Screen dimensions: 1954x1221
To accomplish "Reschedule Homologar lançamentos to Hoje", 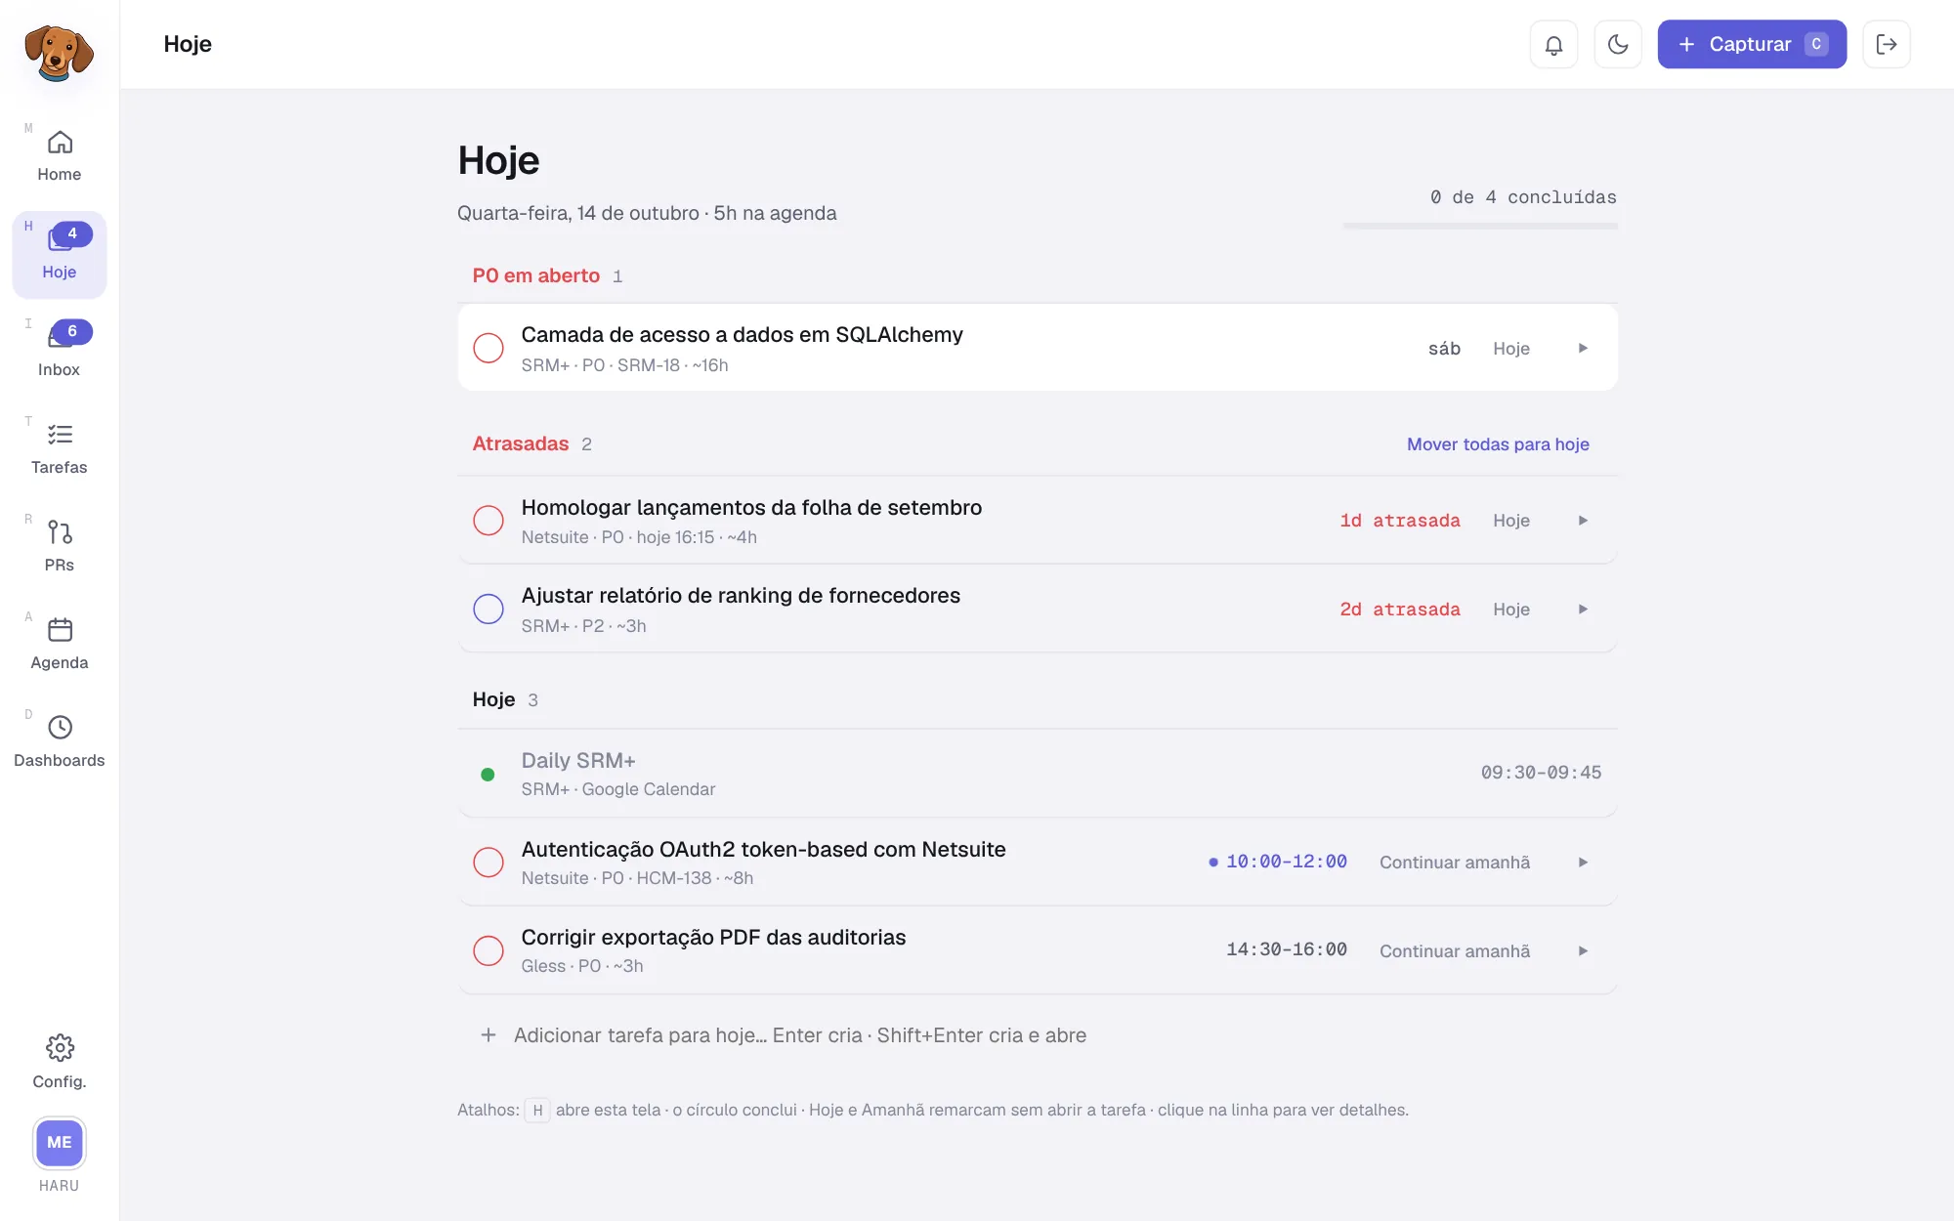I will tap(1510, 521).
